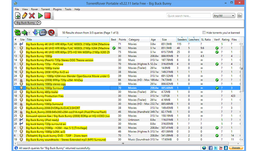Select 'Big Buck Bunny 1080p (x264, ac3)' row
This screenshot has height=151, width=261.
[x=127, y=132]
